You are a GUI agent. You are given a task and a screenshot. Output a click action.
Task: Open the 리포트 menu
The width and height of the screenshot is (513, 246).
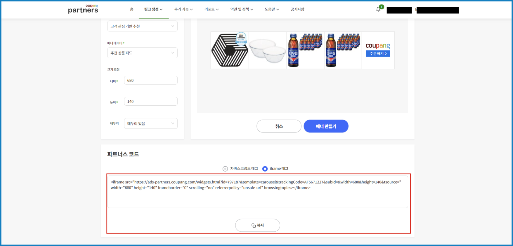tap(211, 9)
